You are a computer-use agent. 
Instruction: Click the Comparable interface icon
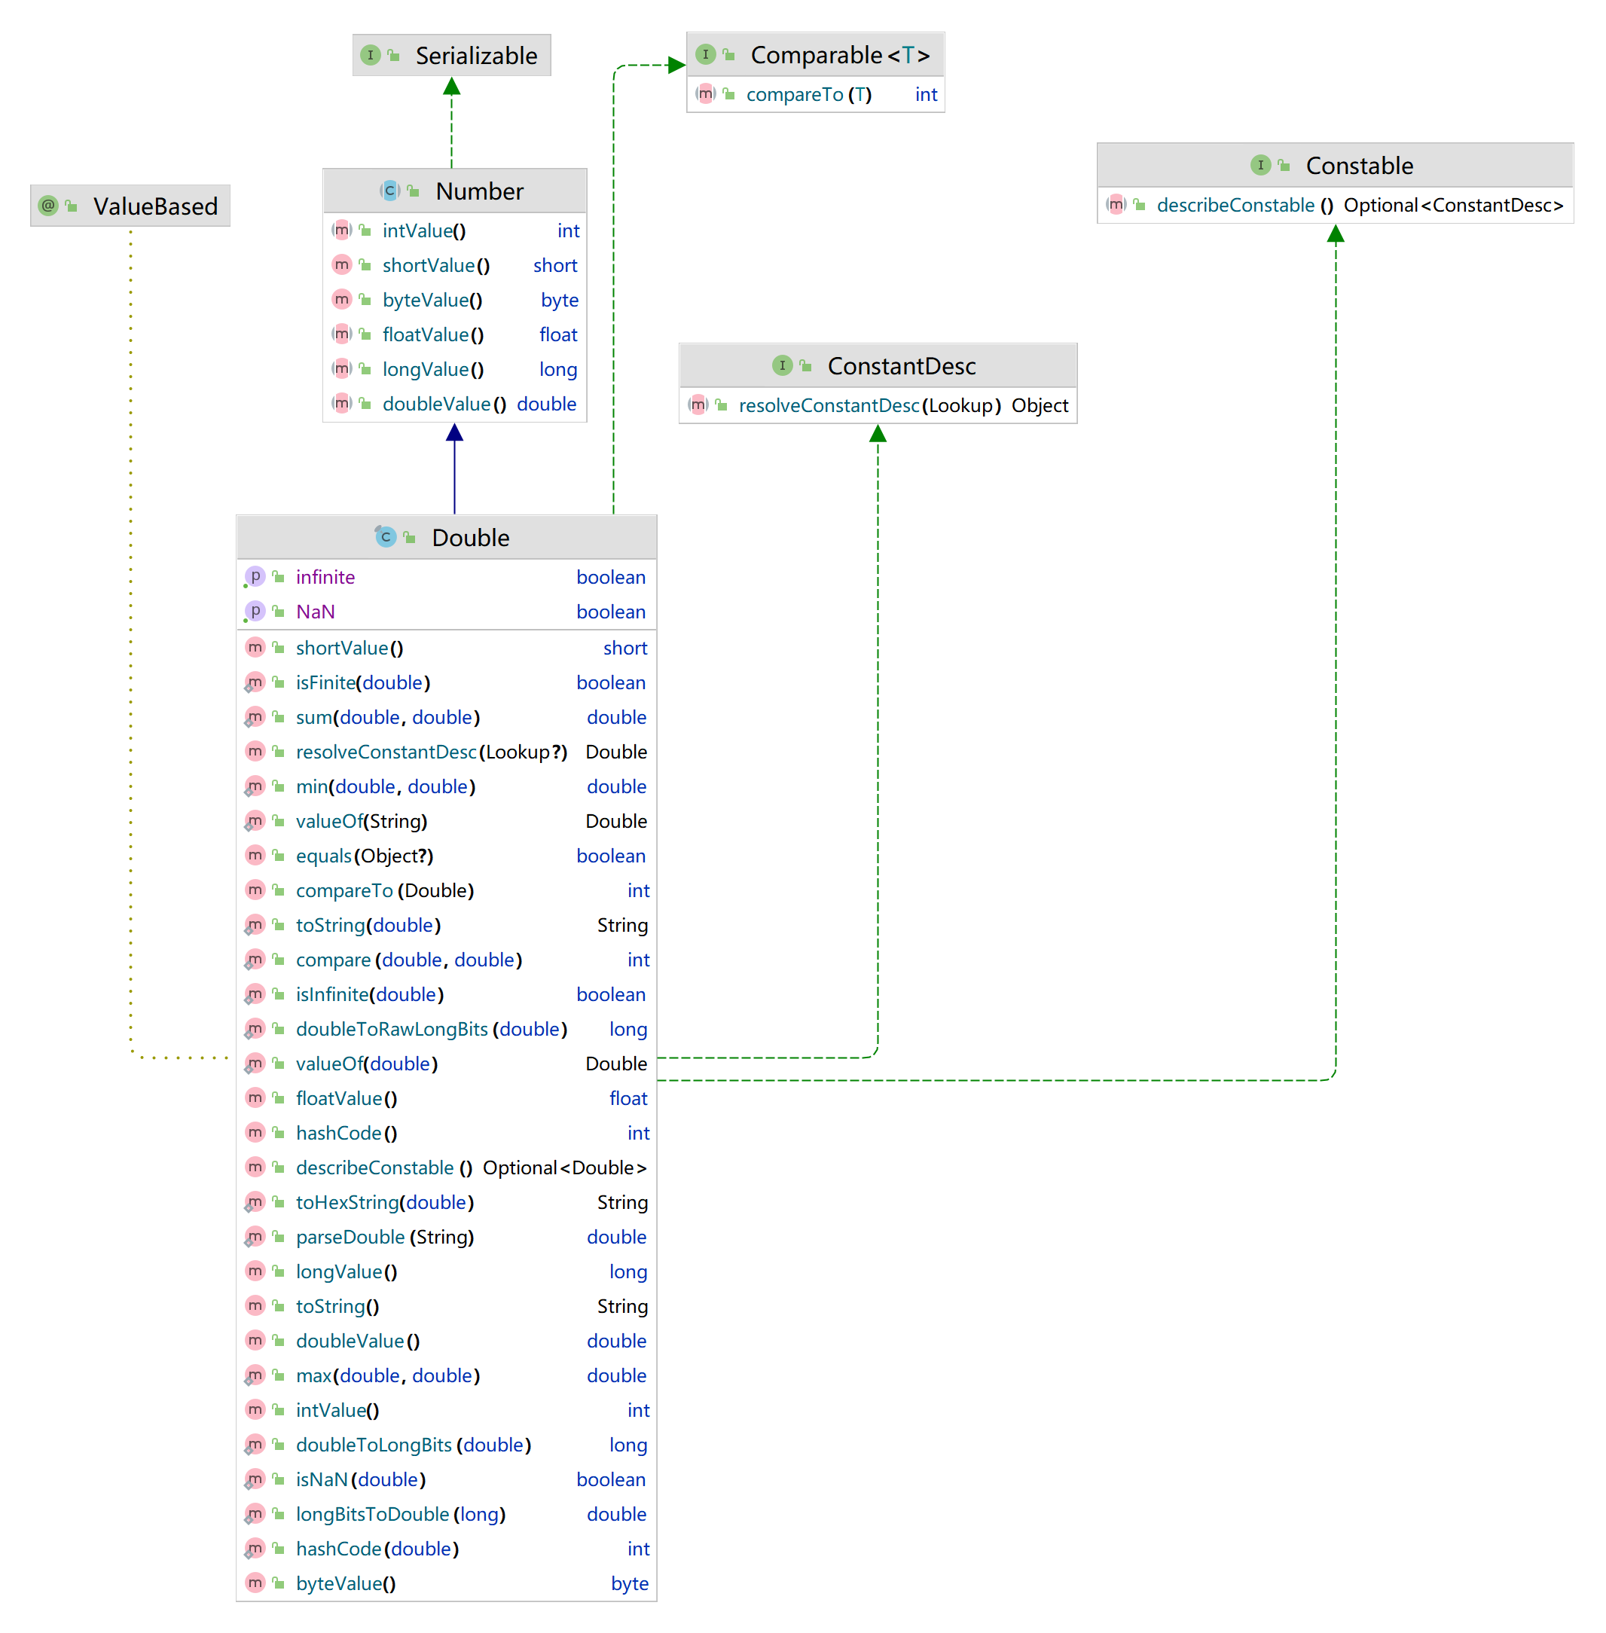[706, 55]
